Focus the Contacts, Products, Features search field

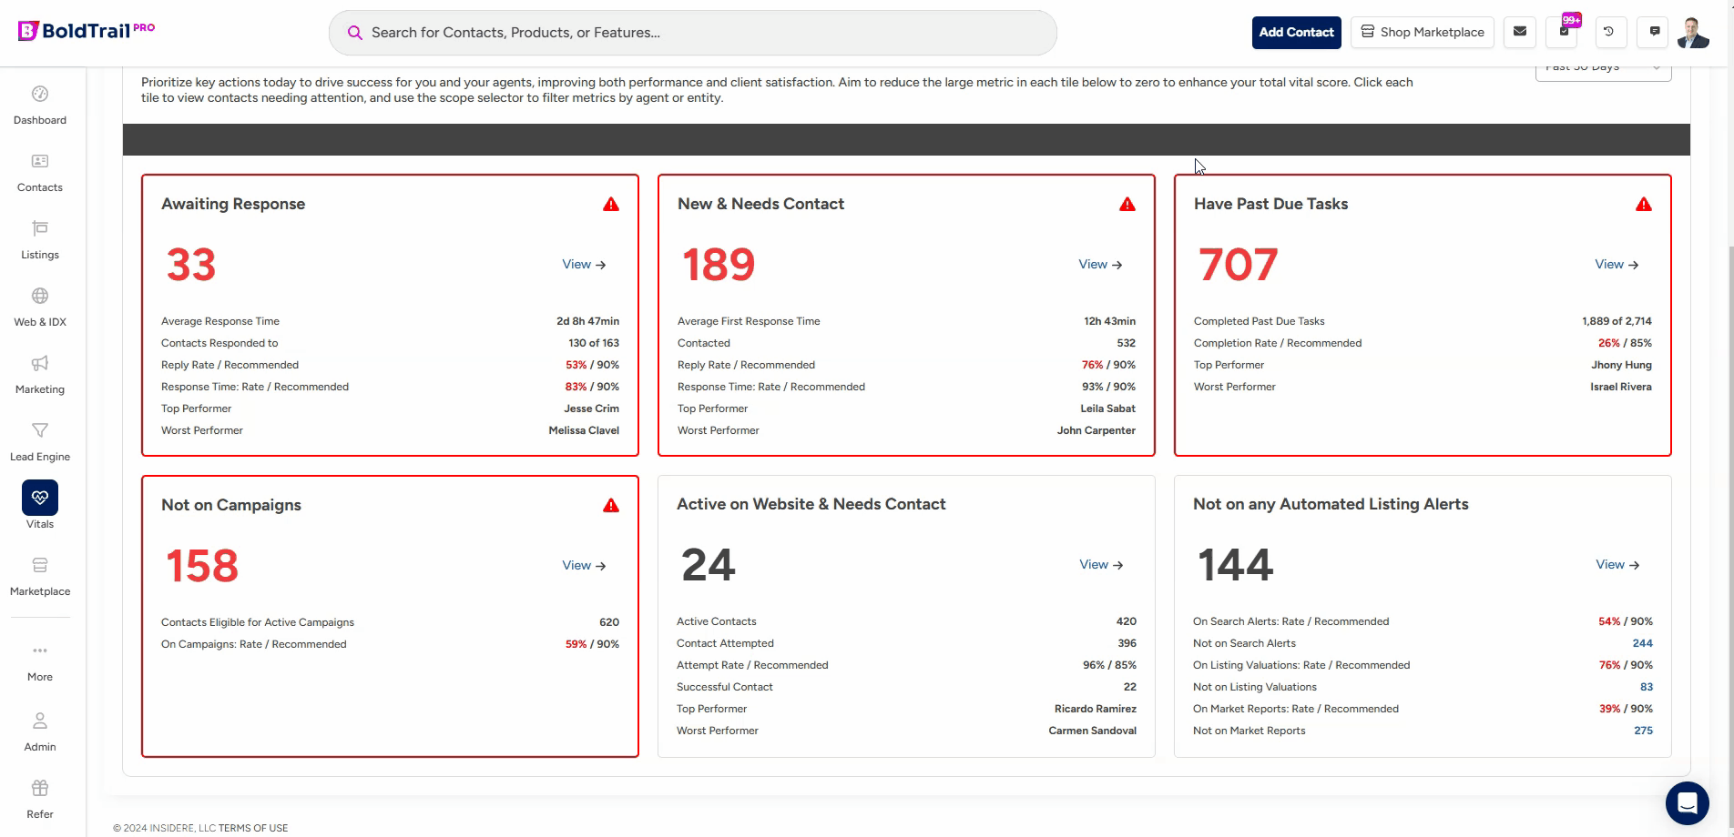click(x=692, y=33)
